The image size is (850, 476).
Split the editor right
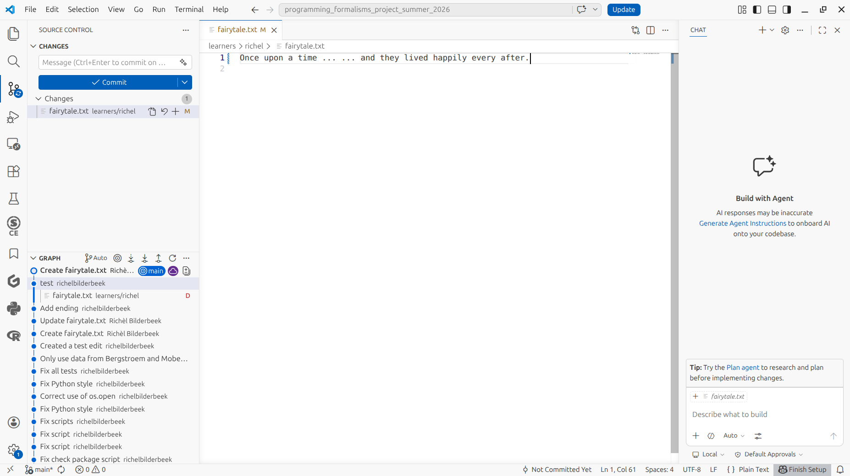pyautogui.click(x=651, y=30)
